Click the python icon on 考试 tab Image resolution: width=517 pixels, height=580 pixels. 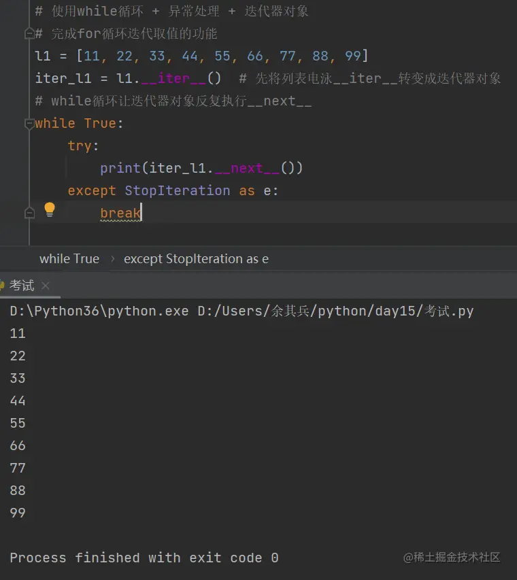[x=2, y=286]
